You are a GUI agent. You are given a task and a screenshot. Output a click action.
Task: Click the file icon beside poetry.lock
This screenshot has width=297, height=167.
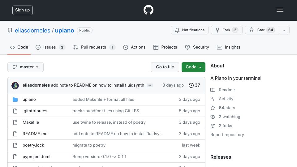15,145
